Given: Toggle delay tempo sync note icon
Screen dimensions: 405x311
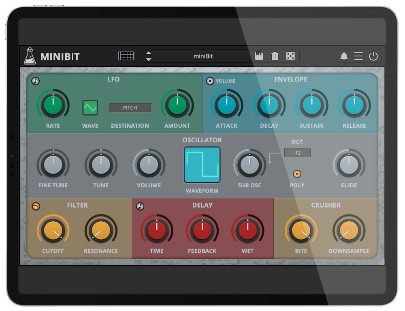Looking at the screenshot, I should tap(140, 206).
